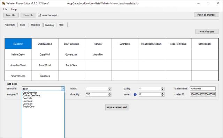Select the HelmetDrake inventory slot
This screenshot has width=223, height=138.
point(18,55)
